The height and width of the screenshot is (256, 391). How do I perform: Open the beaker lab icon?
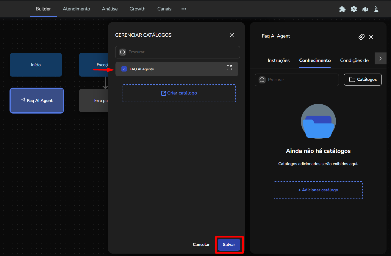point(376,9)
